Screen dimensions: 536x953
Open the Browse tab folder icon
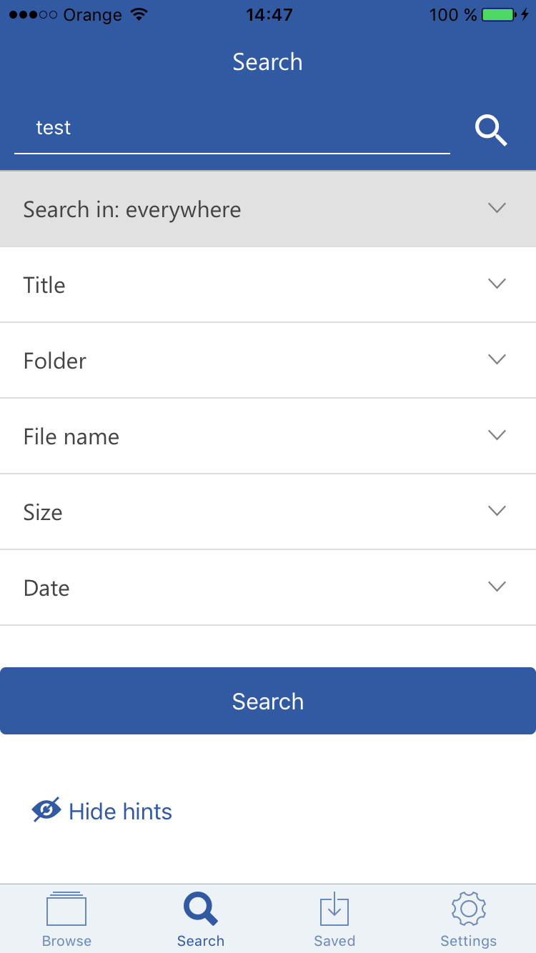click(x=66, y=909)
